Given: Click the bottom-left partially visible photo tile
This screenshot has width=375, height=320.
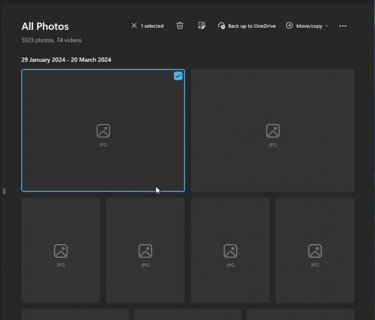Looking at the screenshot, I should [x=75, y=314].
